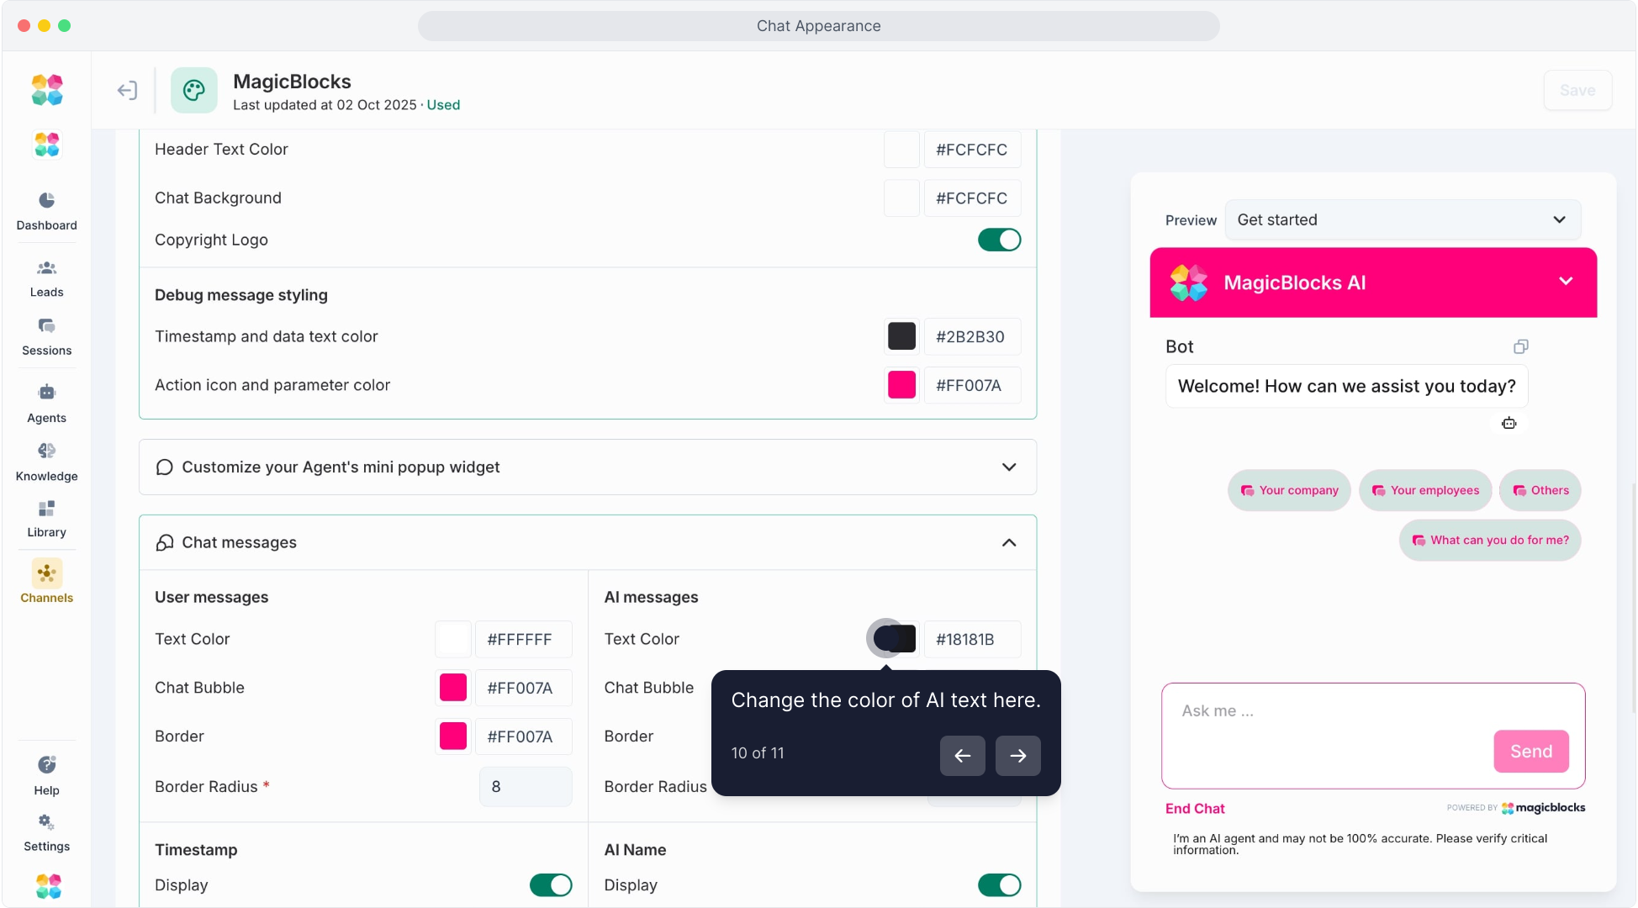This screenshot has height=908, width=1638.
Task: Turn off Timestamp Display toggle
Action: [x=551, y=884]
